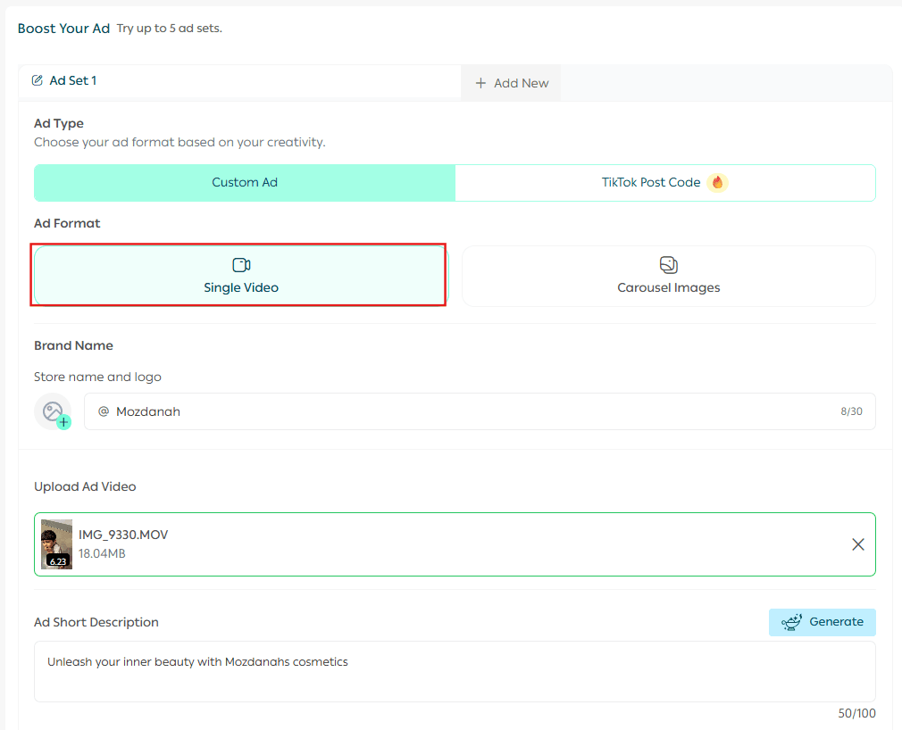Click the carousel icon above Carousel Images
Screen dimensions: 902x730
click(669, 265)
